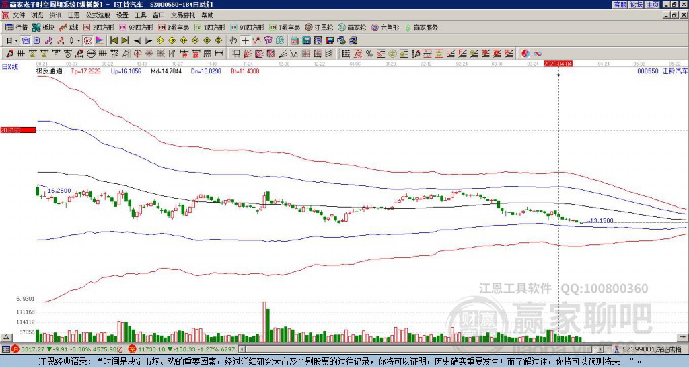Open the 资讯 menu

(55, 15)
